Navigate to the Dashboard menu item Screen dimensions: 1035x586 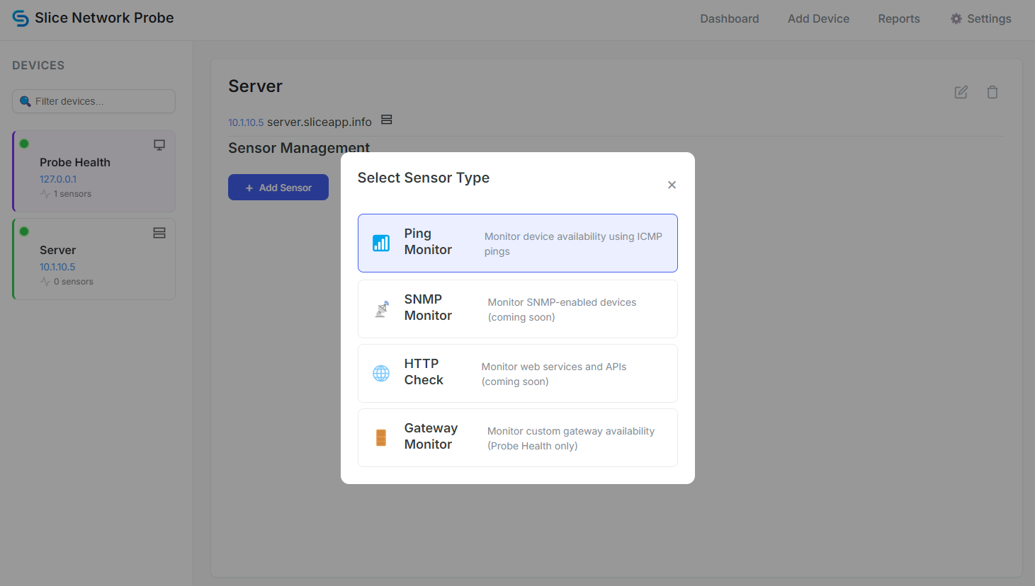coord(729,18)
